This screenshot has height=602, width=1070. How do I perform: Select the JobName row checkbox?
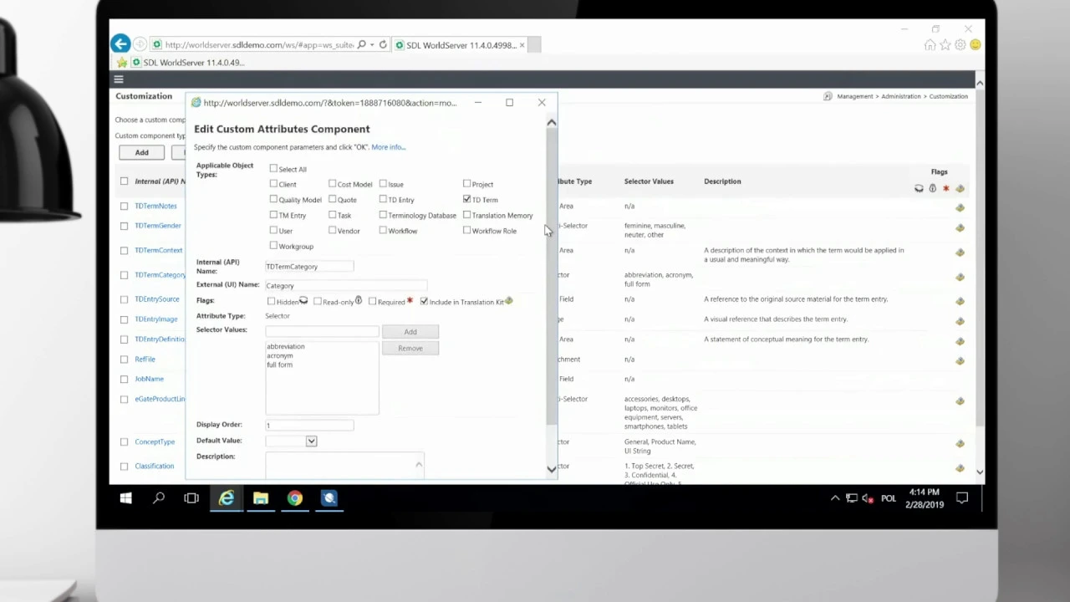(125, 379)
